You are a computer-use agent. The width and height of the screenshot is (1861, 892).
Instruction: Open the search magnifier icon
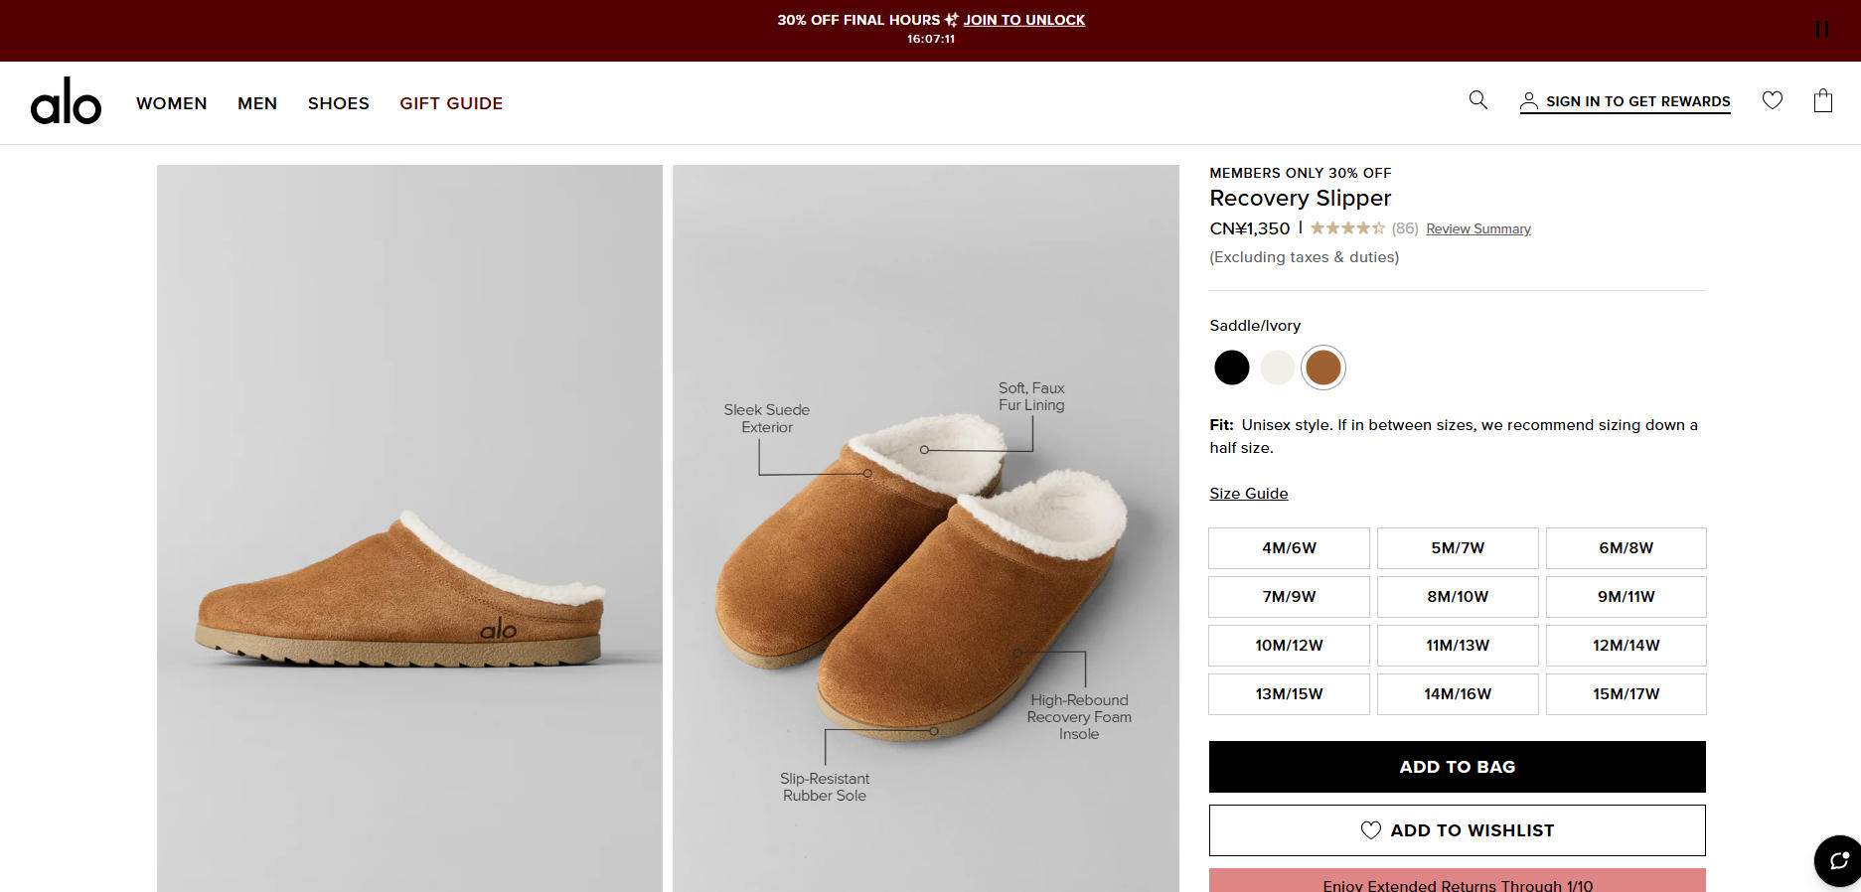(1477, 100)
